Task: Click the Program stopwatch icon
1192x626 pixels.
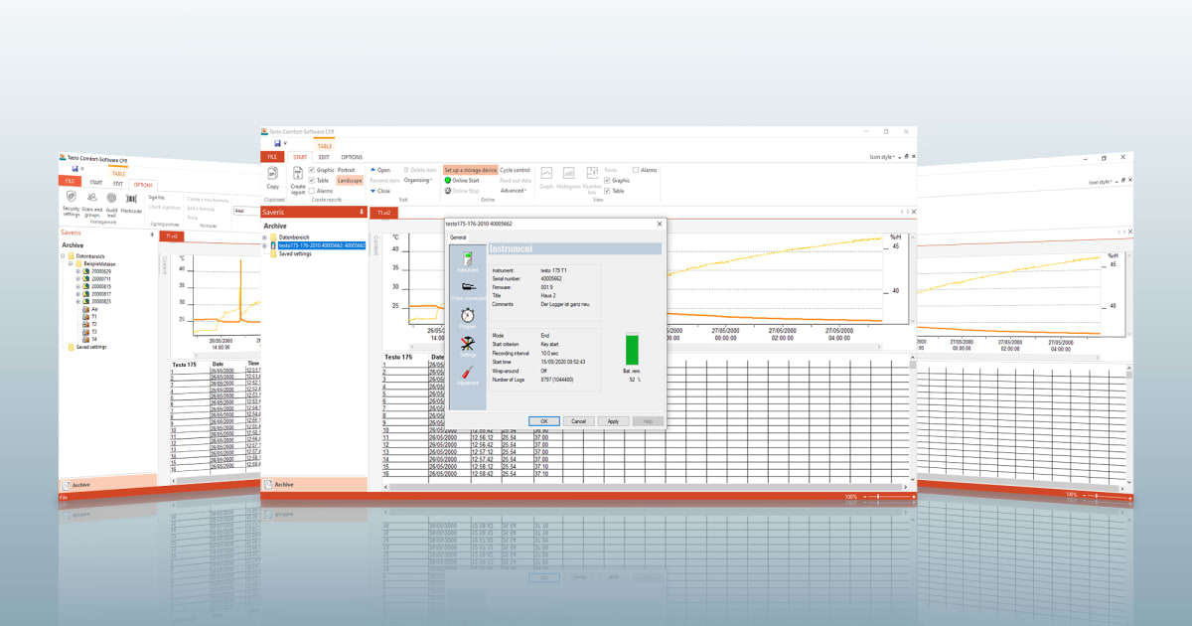Action: coord(467,315)
